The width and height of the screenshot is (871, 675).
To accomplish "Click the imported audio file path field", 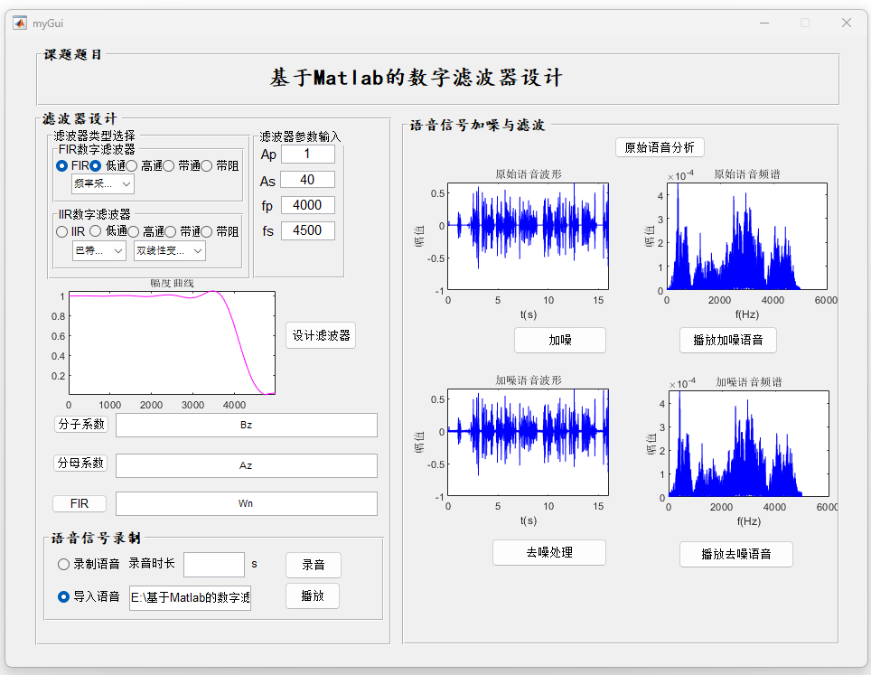I will point(190,598).
